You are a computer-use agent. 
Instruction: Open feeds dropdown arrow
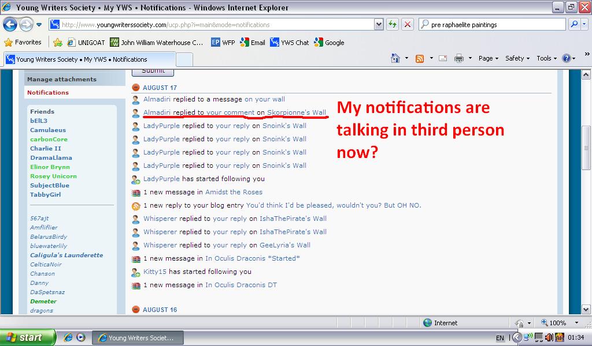[431, 58]
